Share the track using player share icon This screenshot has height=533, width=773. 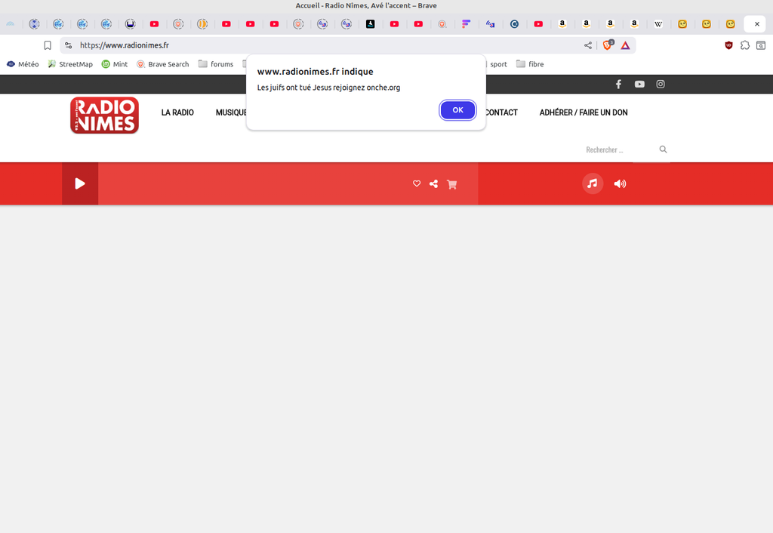click(x=433, y=184)
